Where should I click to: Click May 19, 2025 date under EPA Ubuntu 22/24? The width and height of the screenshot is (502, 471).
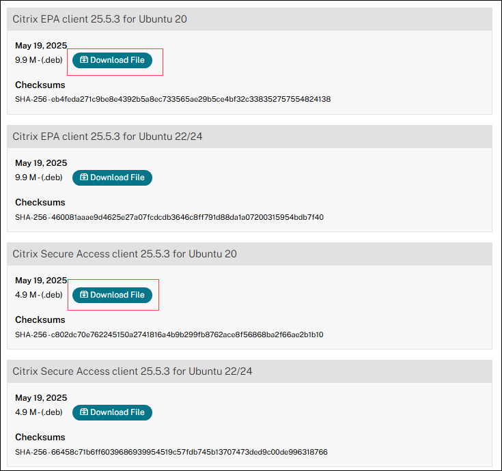tap(41, 163)
